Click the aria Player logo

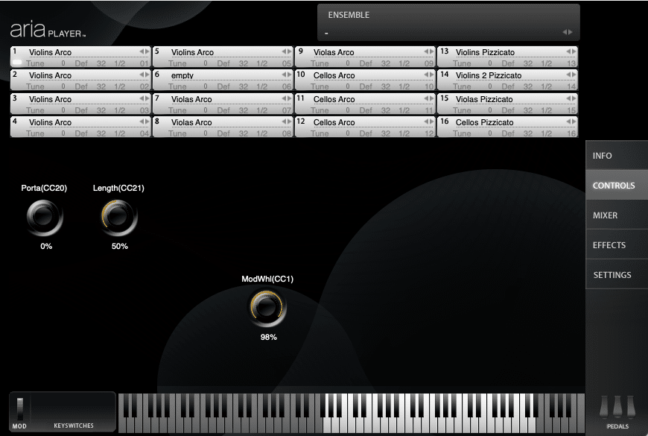point(48,30)
